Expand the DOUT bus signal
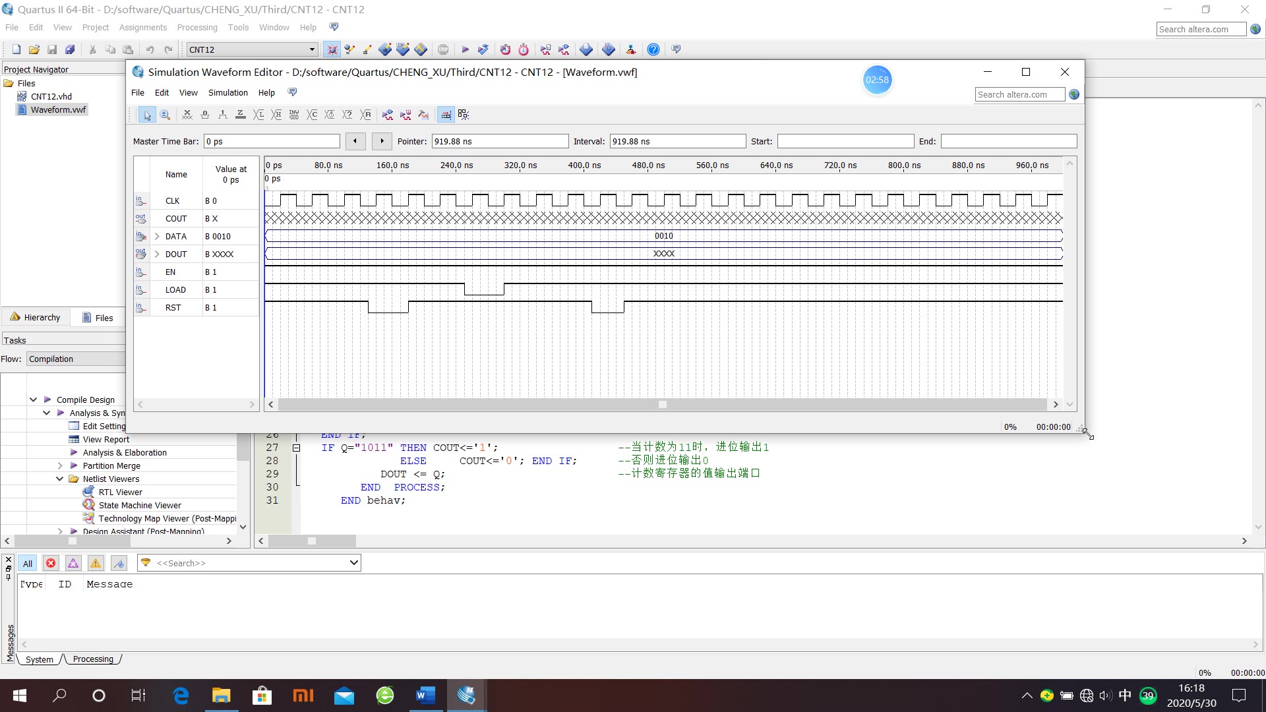Image resolution: width=1266 pixels, height=712 pixels. point(157,254)
